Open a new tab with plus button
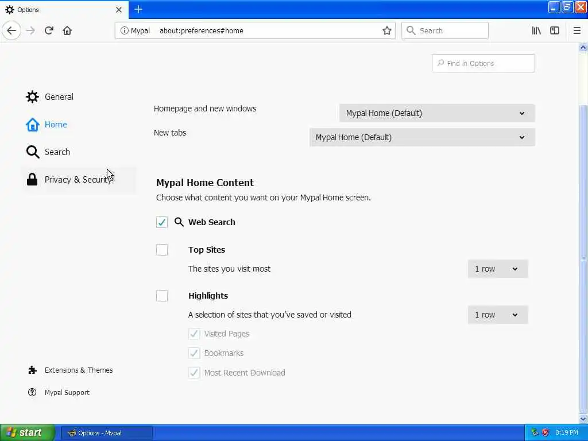 (x=138, y=9)
